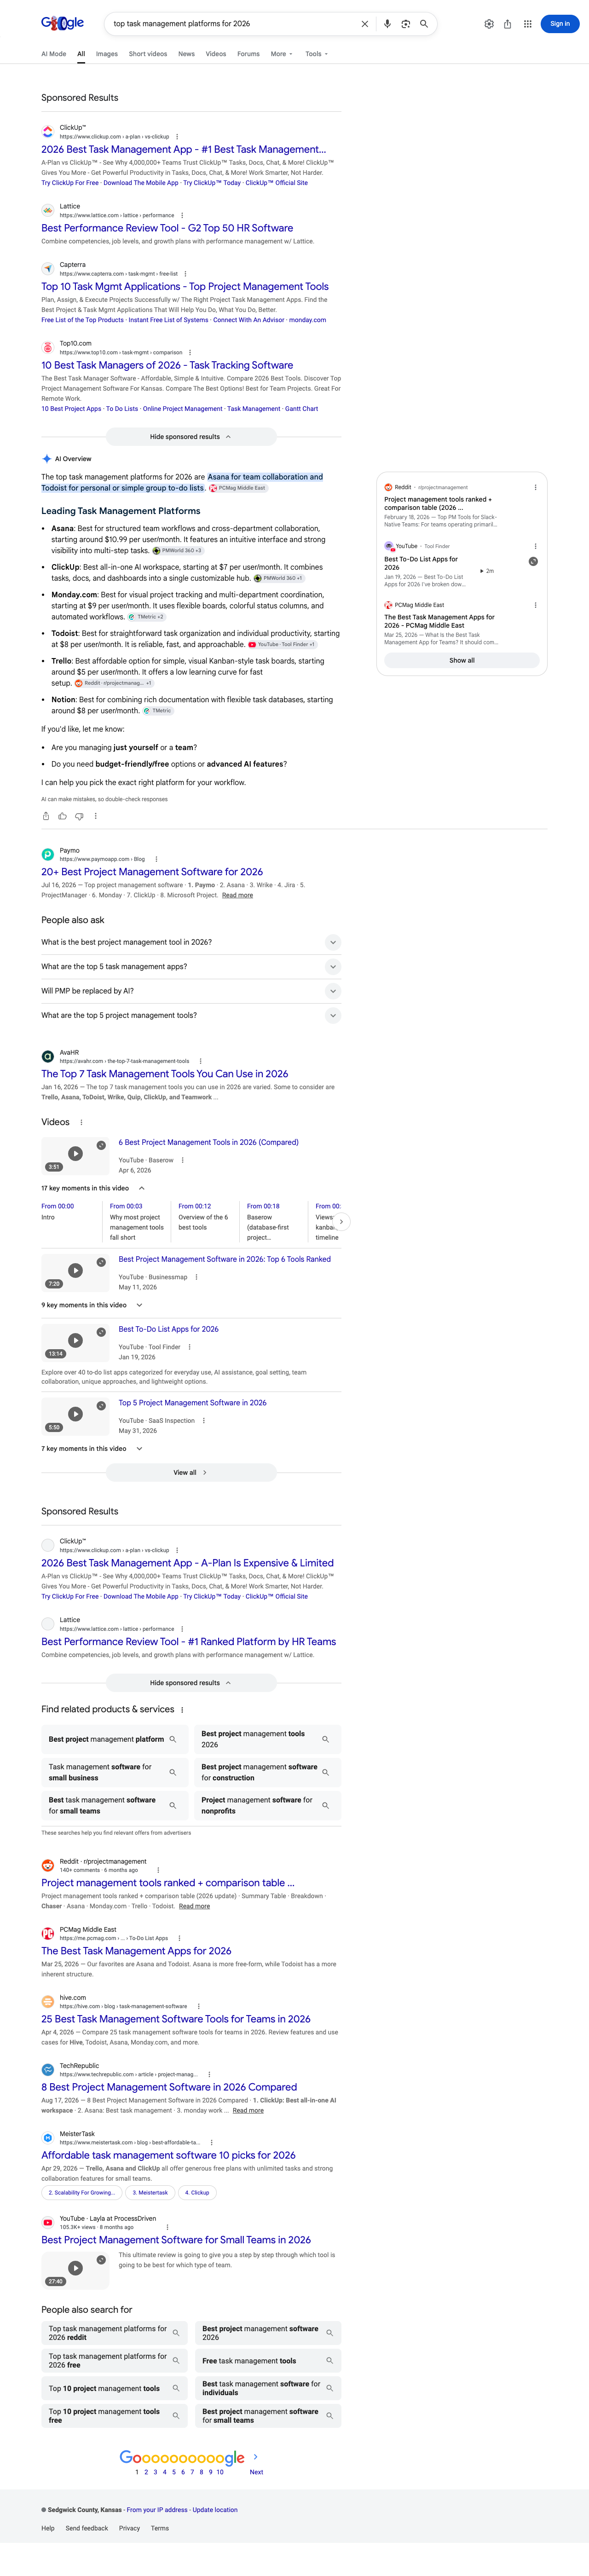Click the Google logo
Image resolution: width=589 pixels, height=2576 pixels.
click(x=62, y=23)
